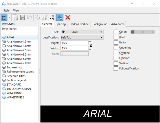Check the Italics checkbox
160x123 pixels.
point(116,43)
